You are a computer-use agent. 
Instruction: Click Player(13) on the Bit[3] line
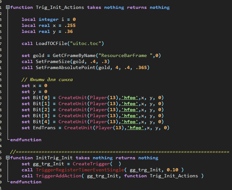104,116
